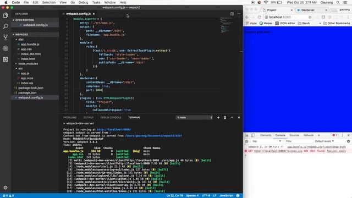Open app.scss in the explorer
The image size is (352, 198).
tap(27, 78)
